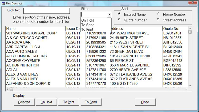Choose To Send in Filter list
The height and width of the screenshot is (112, 199).
(x=96, y=25)
